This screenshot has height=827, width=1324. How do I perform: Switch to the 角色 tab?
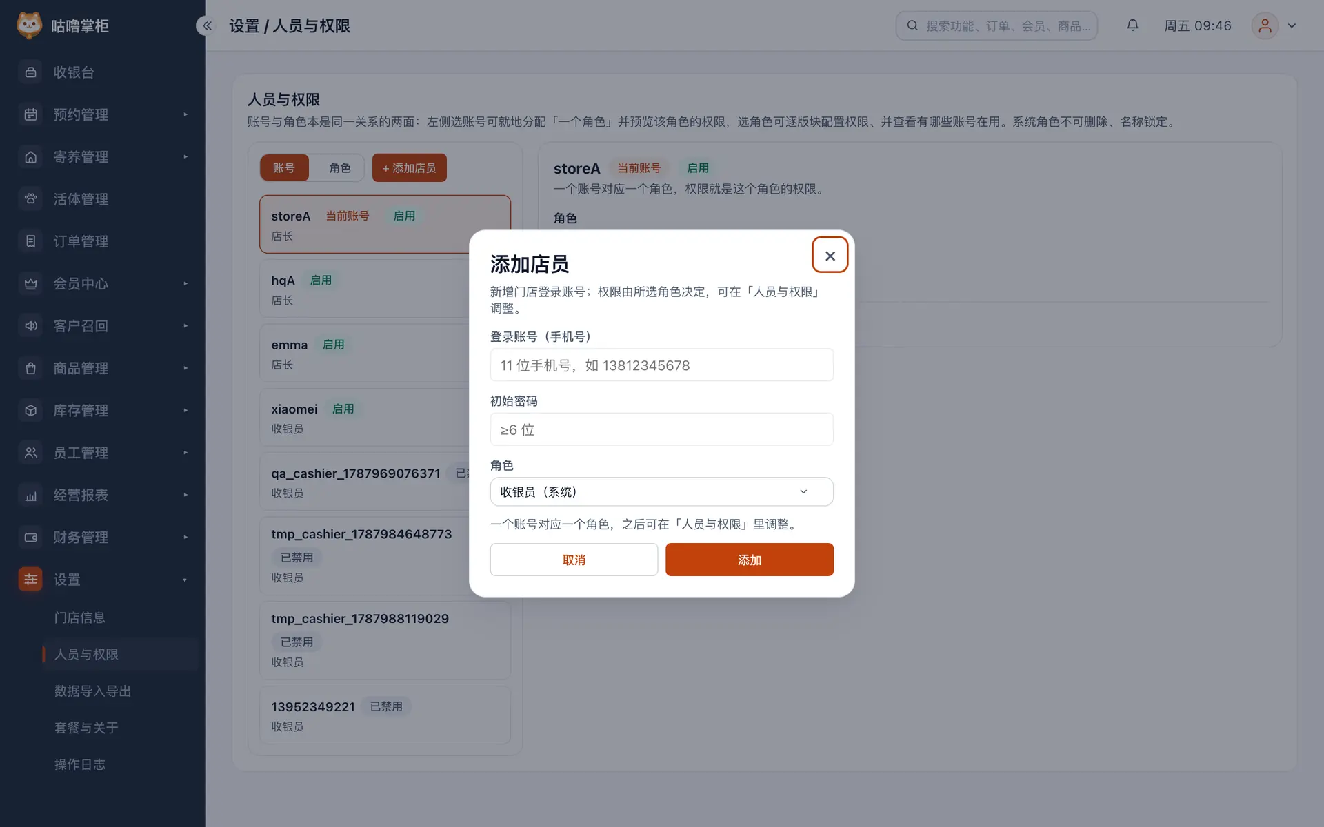click(x=339, y=168)
